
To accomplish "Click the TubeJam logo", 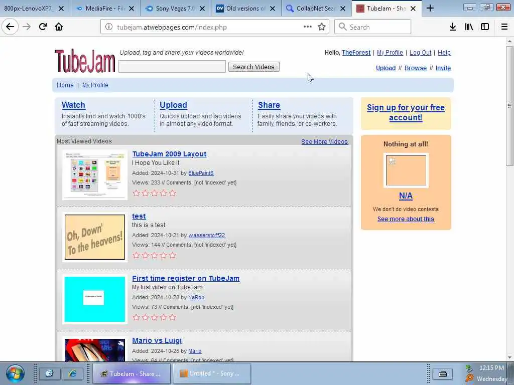I will tap(85, 61).
